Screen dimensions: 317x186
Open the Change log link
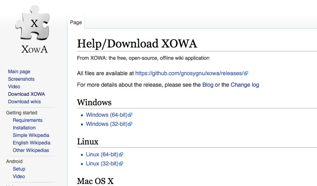[245, 85]
